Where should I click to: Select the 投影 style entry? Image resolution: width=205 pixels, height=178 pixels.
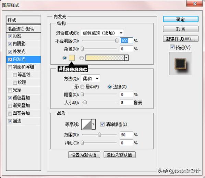click(24, 36)
